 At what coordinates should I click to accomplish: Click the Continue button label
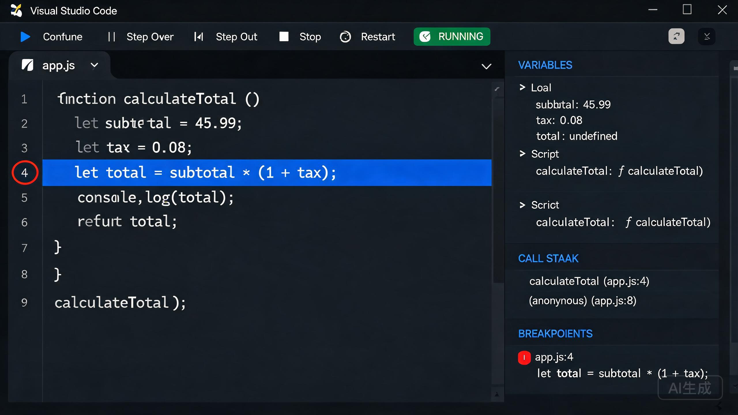pyautogui.click(x=63, y=37)
